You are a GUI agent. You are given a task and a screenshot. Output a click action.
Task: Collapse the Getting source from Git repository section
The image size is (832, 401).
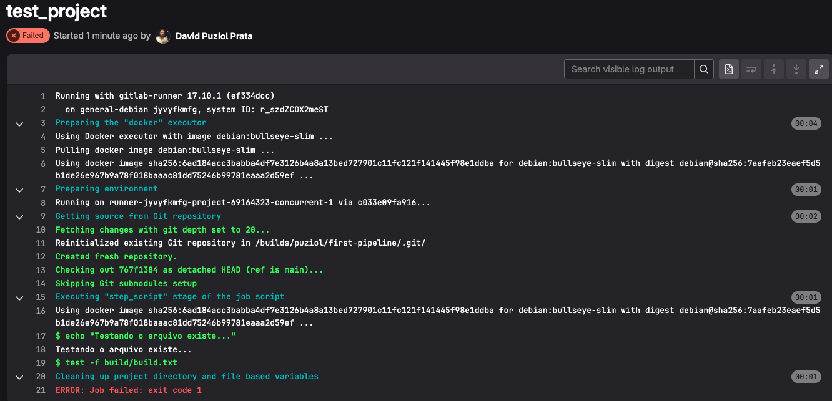(x=19, y=217)
